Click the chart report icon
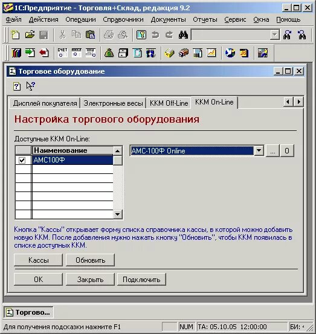316x334 pixels. pos(211,53)
